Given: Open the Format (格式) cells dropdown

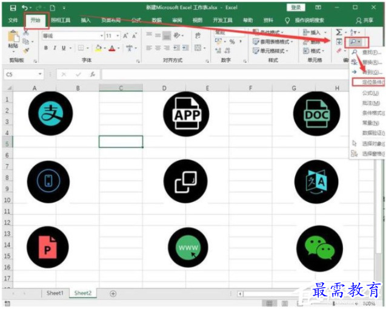Looking at the screenshot, I should [314, 51].
